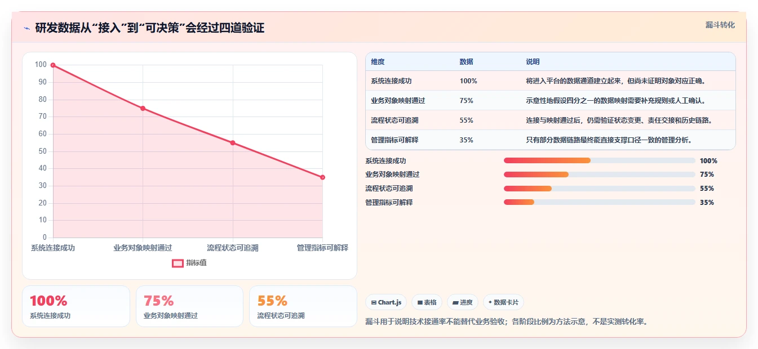Click the y-axis value 100
Screen dimensions: 758x349
(41, 65)
